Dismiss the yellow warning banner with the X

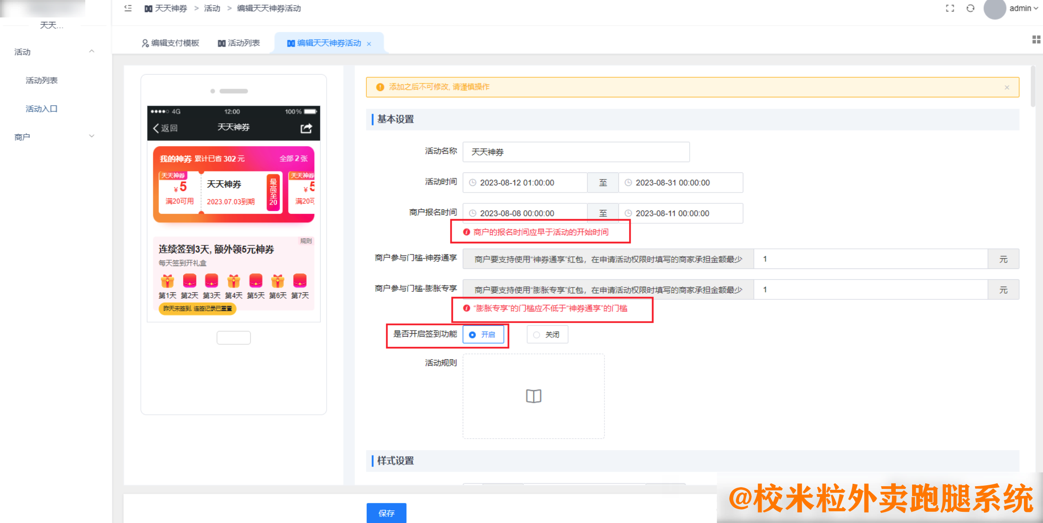1007,87
